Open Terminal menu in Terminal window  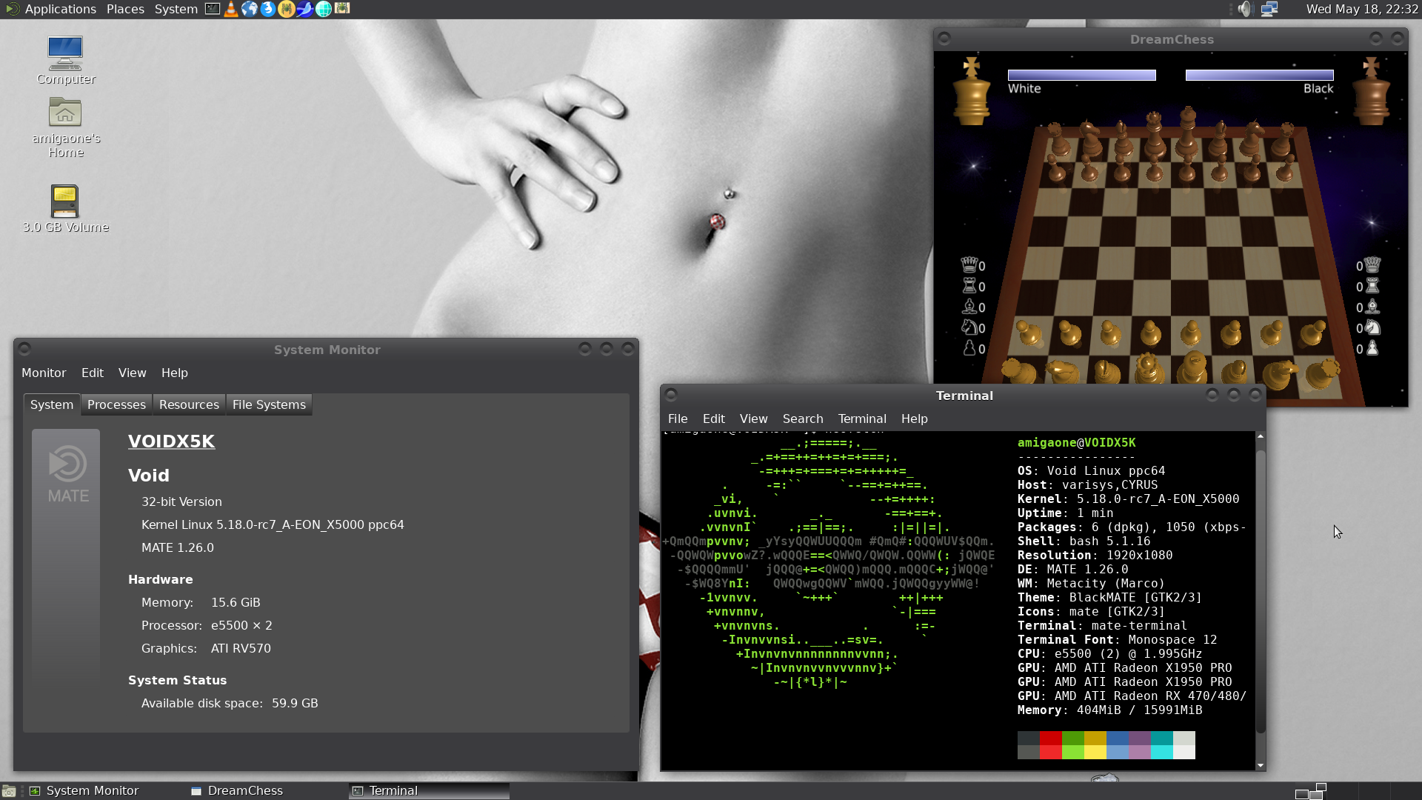click(x=862, y=419)
